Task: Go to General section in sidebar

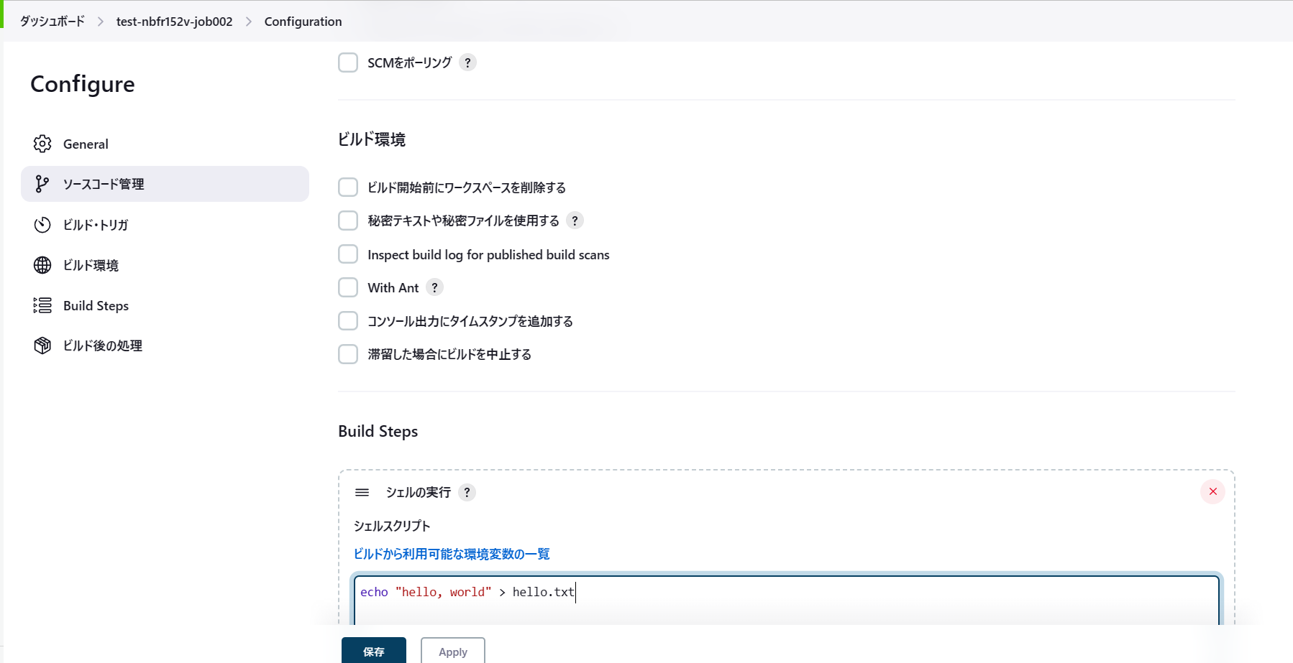Action: click(165, 144)
